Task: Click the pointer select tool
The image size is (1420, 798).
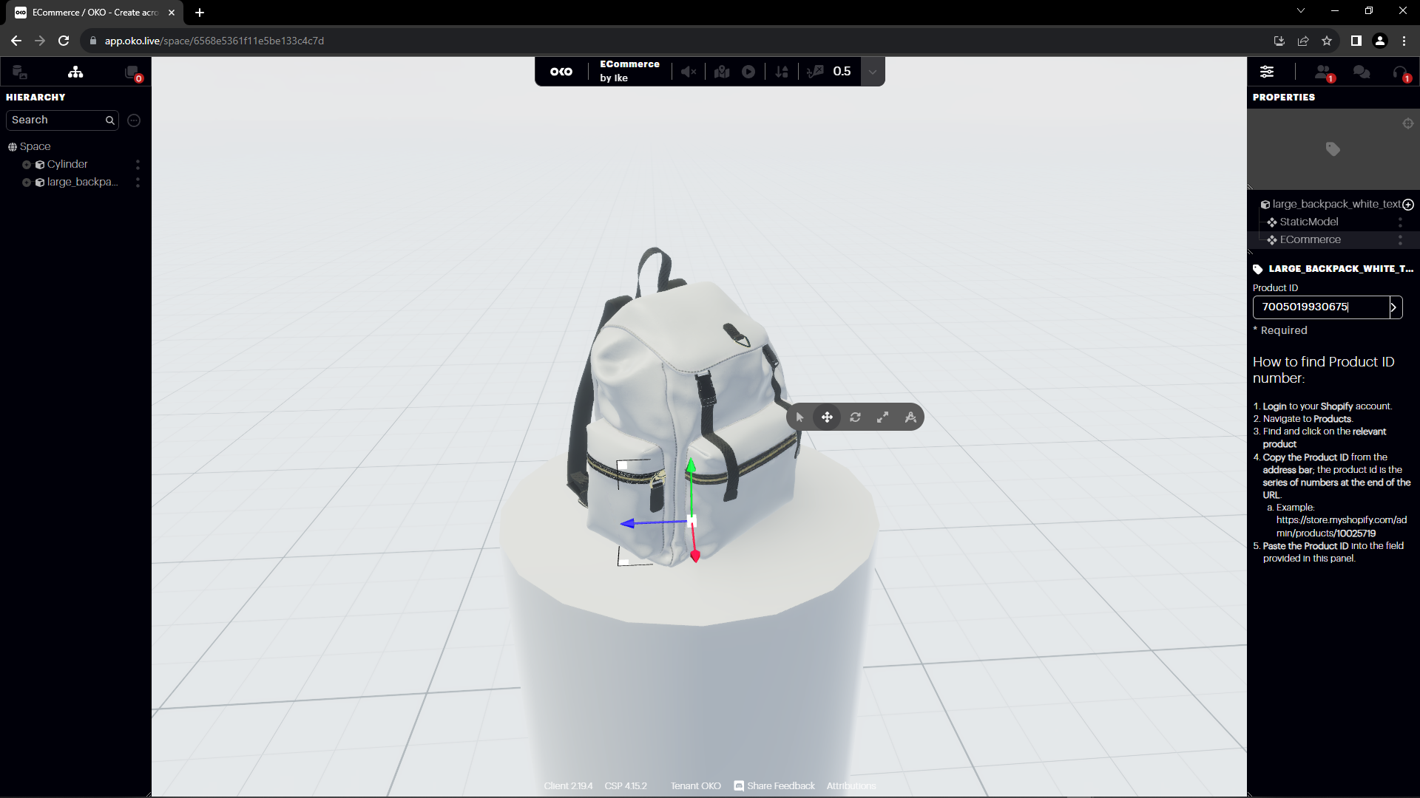Action: pyautogui.click(x=799, y=417)
